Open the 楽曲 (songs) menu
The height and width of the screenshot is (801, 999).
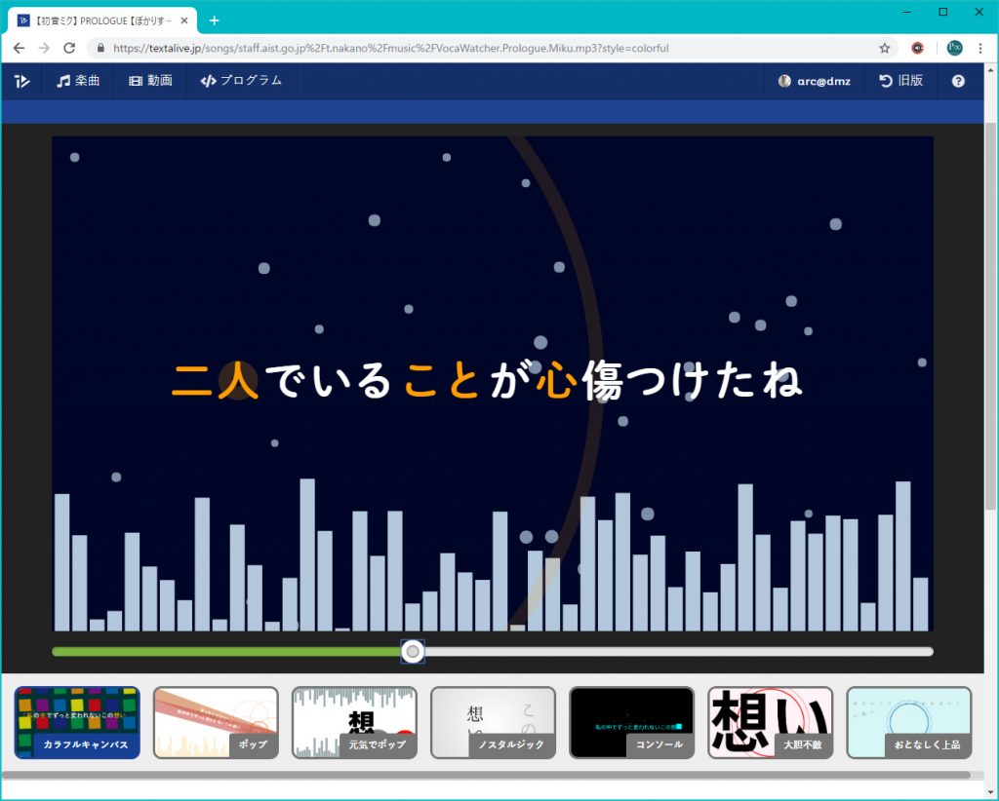click(x=78, y=81)
